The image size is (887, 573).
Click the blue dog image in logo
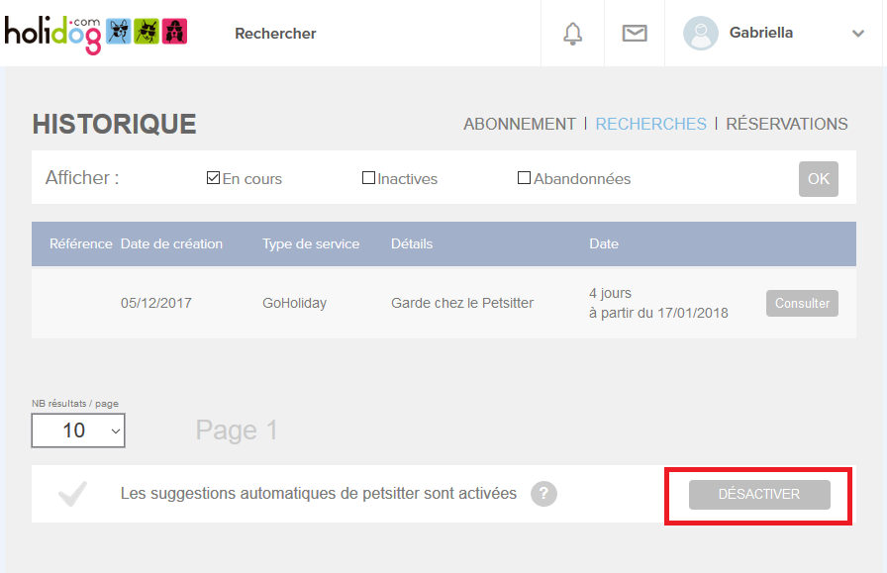pos(120,32)
